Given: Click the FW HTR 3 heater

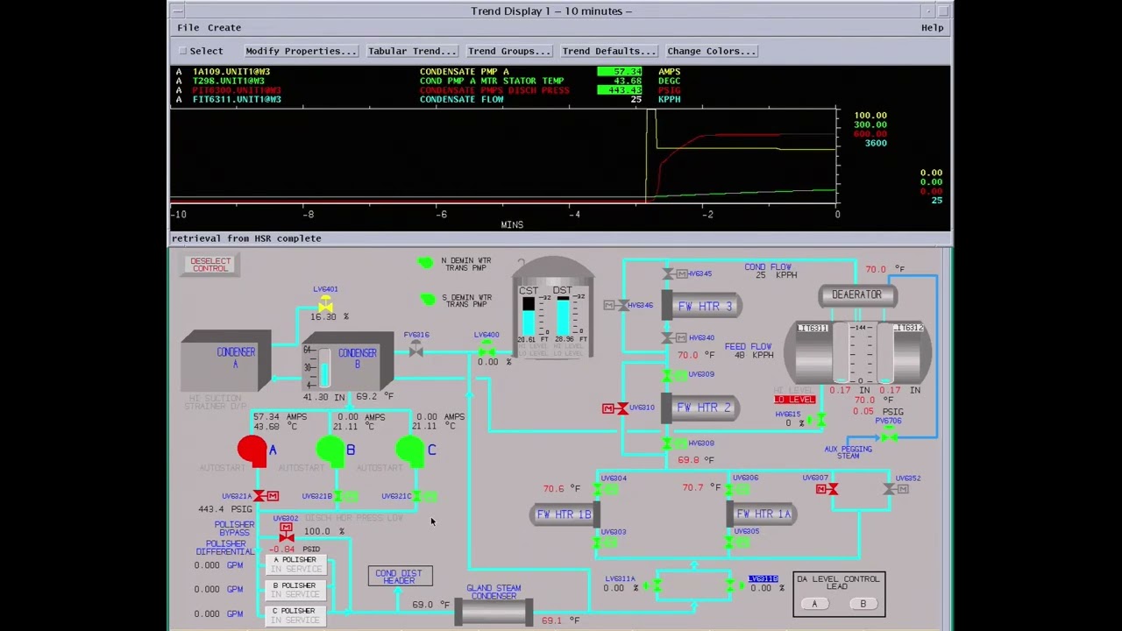Looking at the screenshot, I should pyautogui.click(x=702, y=306).
